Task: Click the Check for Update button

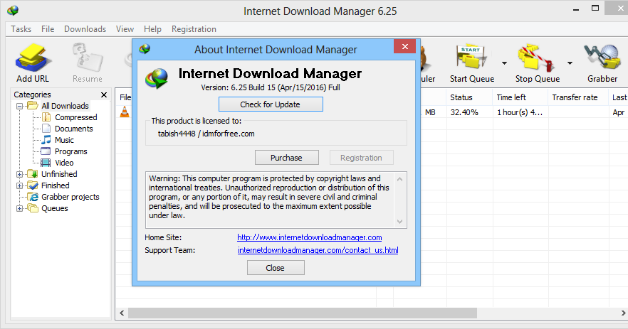Action: click(x=271, y=104)
